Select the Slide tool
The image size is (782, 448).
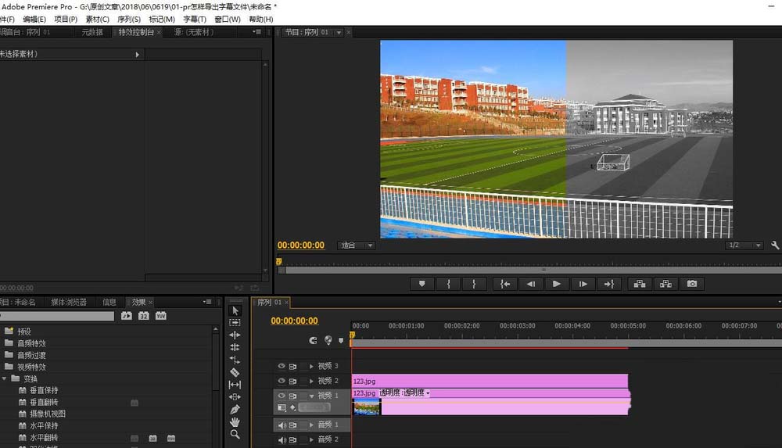[x=235, y=397]
